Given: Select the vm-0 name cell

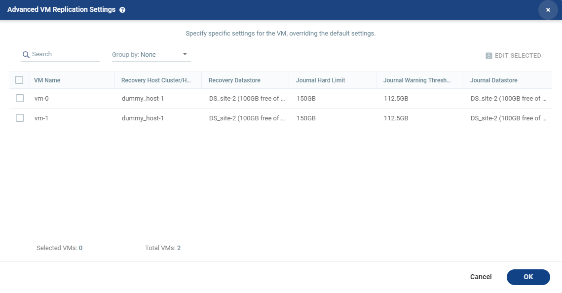Looking at the screenshot, I should (41, 99).
